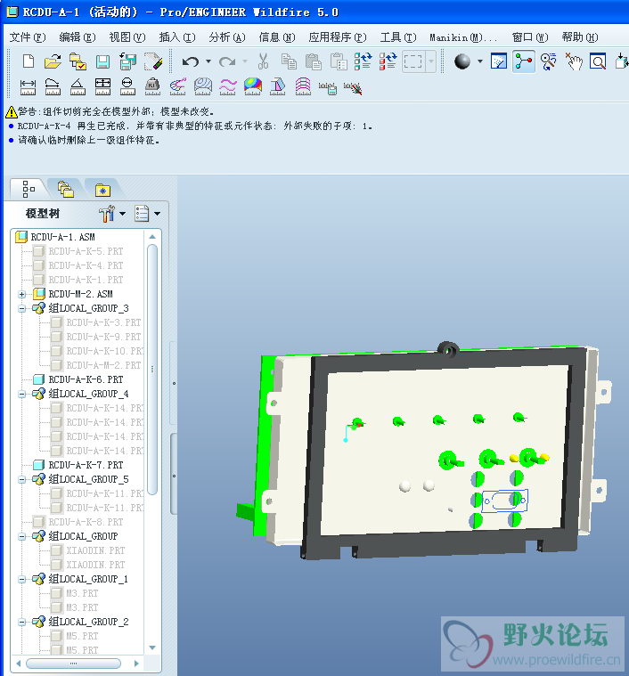Click the model tree horizontal scrollbar thumb
The height and width of the screenshot is (676, 629).
[73, 664]
